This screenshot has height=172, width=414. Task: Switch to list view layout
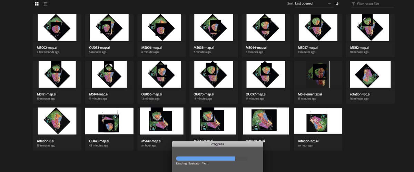46,4
